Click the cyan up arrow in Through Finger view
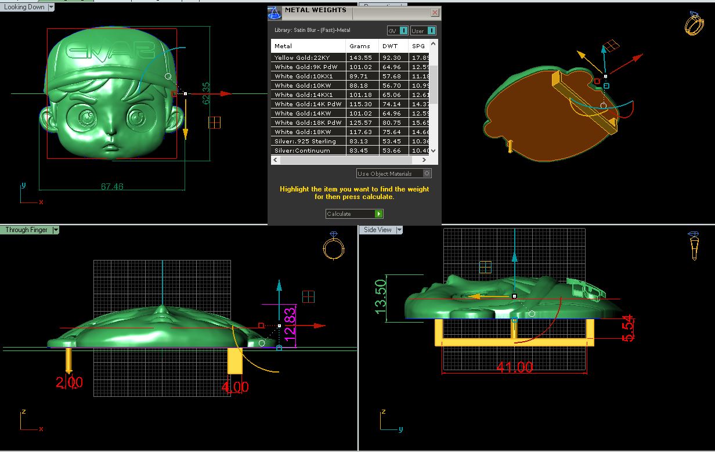The image size is (715, 452). click(279, 287)
